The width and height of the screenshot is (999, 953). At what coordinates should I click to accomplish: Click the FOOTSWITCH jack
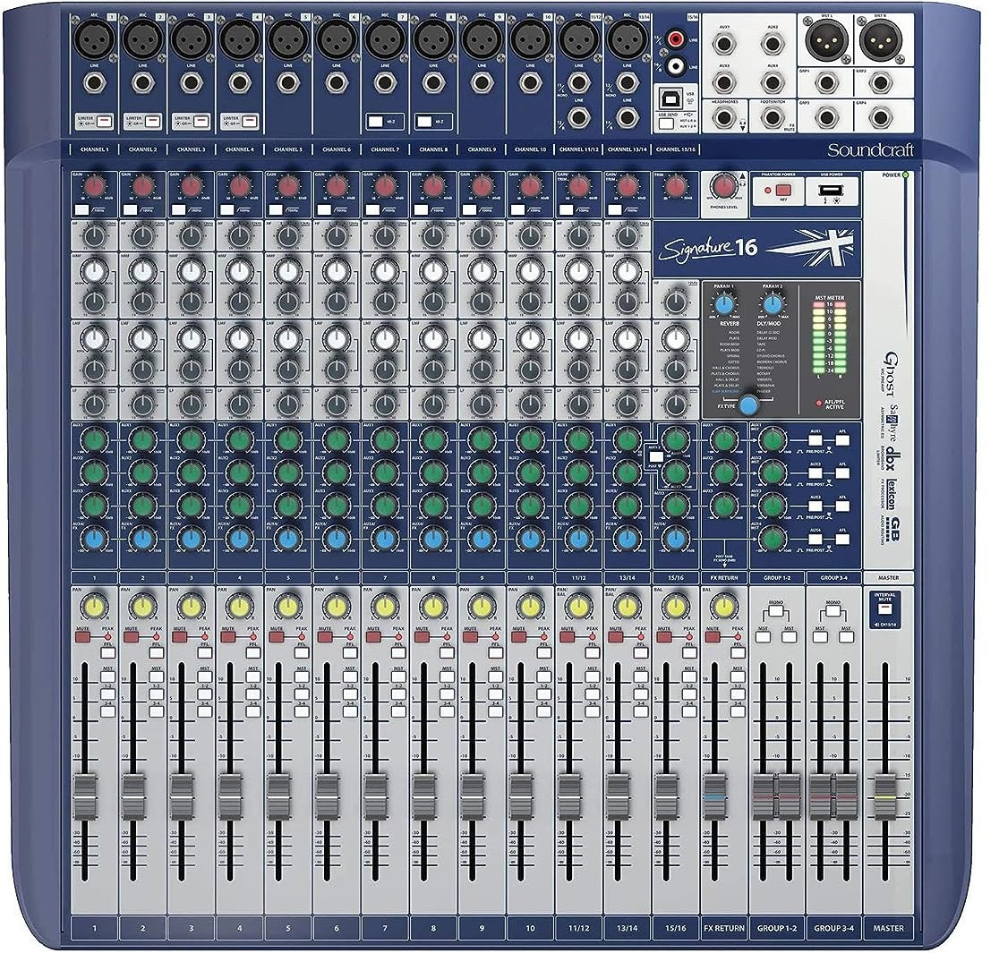coord(773,118)
